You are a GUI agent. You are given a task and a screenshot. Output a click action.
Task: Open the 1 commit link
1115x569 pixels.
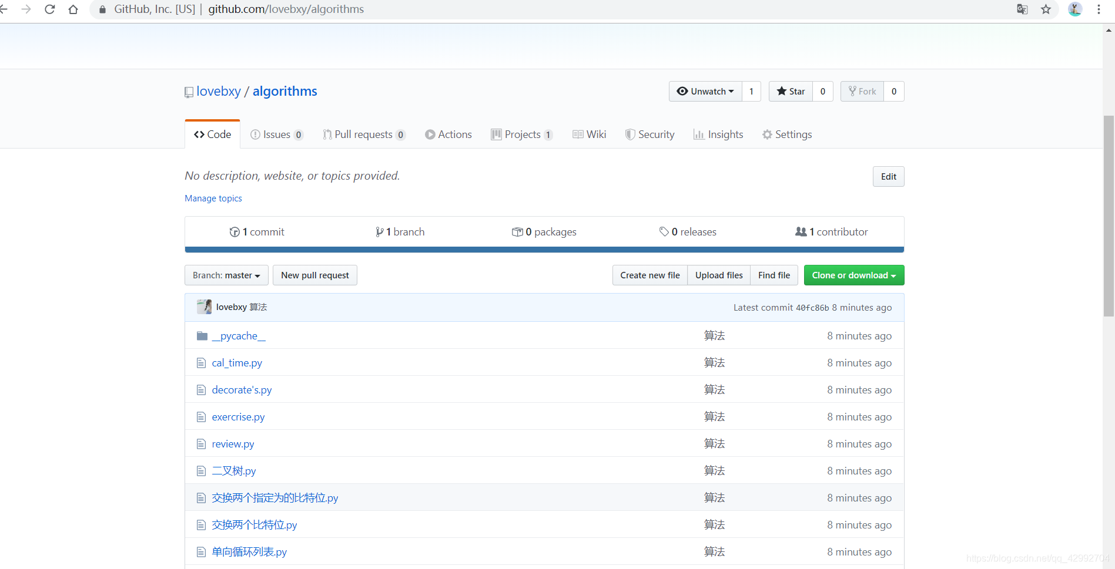point(257,232)
